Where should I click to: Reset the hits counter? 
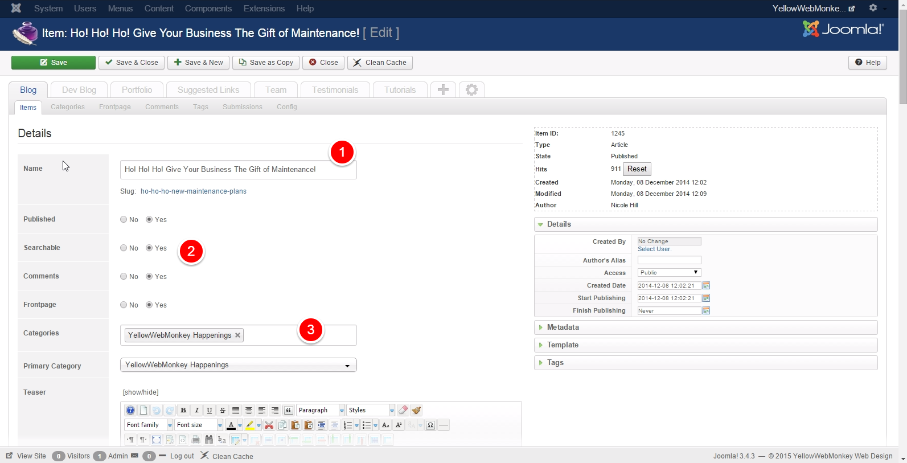click(637, 169)
